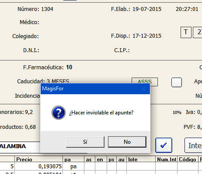
Task: Click the 'pa' column header
Action: pos(73,159)
